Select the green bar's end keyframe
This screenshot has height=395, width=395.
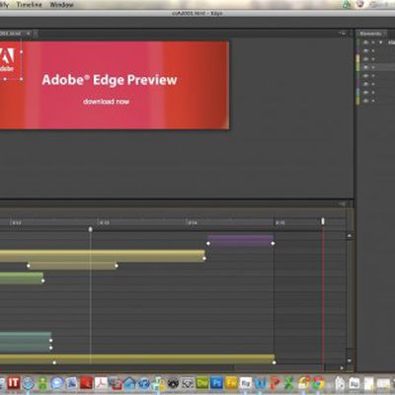click(42, 280)
